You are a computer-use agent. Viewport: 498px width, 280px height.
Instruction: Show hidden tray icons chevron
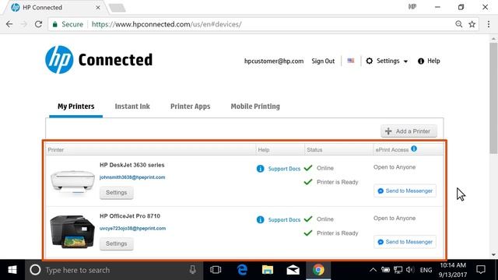[x=373, y=270]
